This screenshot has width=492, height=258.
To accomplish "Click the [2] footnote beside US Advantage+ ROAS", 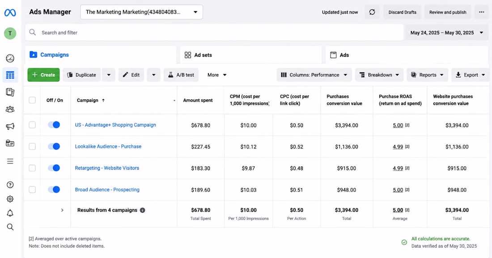I will (407, 125).
